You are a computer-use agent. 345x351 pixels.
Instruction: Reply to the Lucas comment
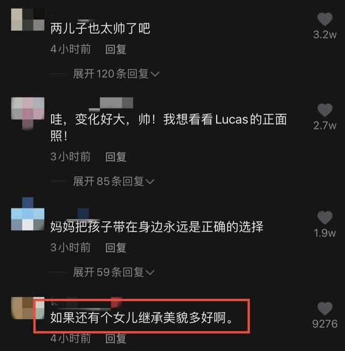[x=116, y=157]
